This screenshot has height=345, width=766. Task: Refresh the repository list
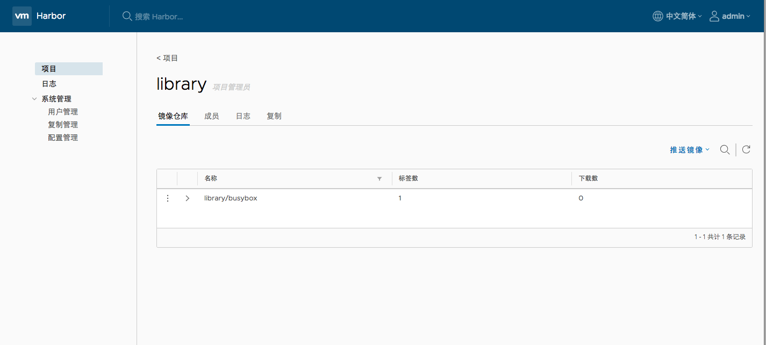746,150
